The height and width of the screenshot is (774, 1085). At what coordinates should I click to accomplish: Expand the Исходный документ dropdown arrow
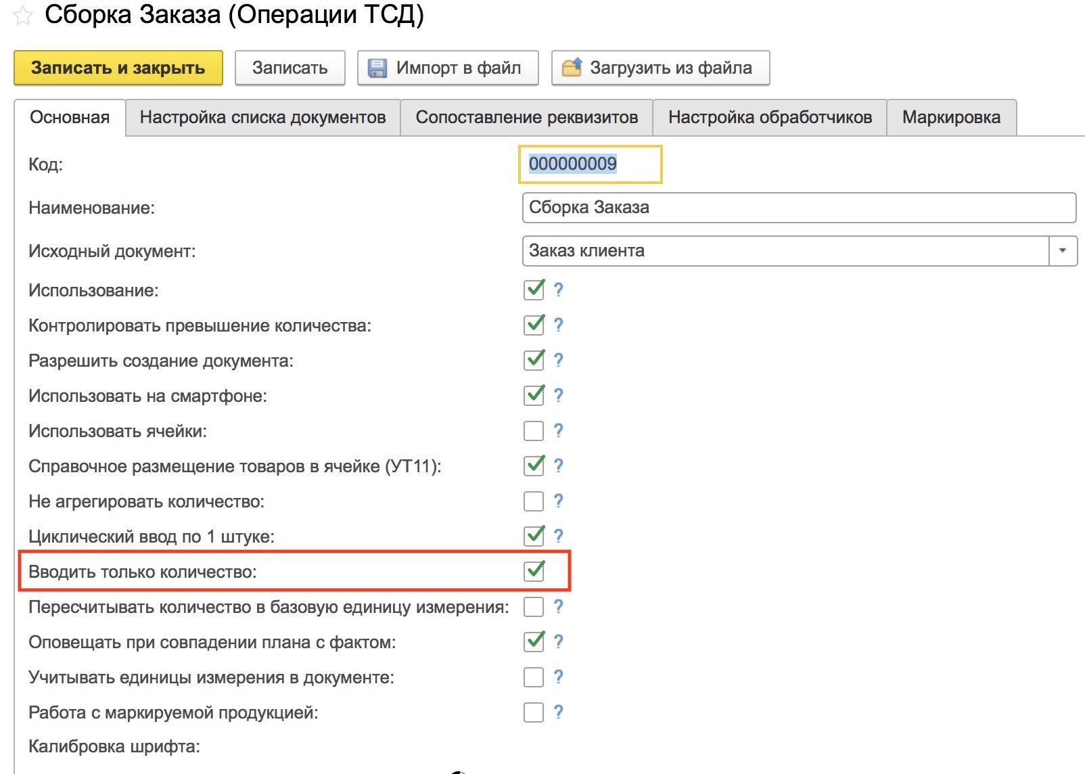(1063, 251)
